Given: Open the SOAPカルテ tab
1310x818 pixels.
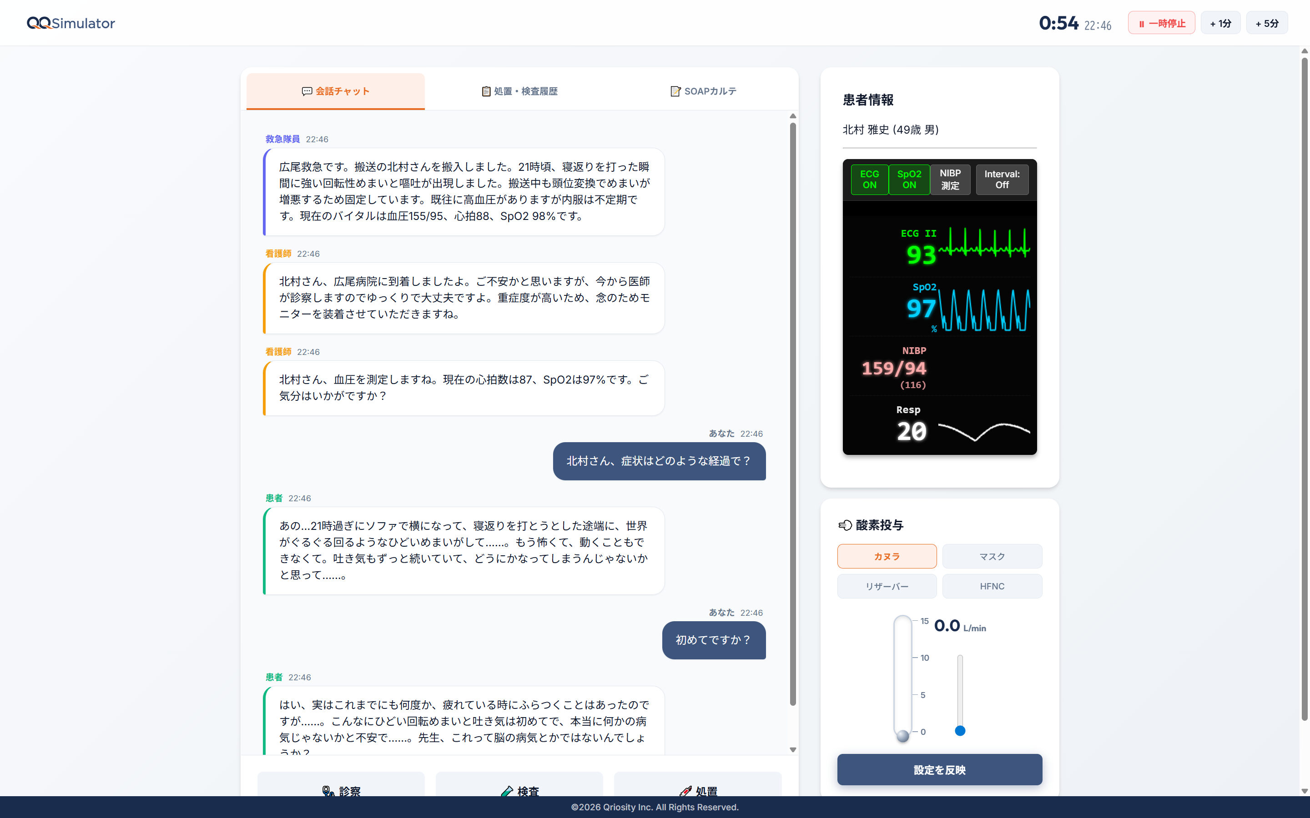Looking at the screenshot, I should [x=704, y=91].
